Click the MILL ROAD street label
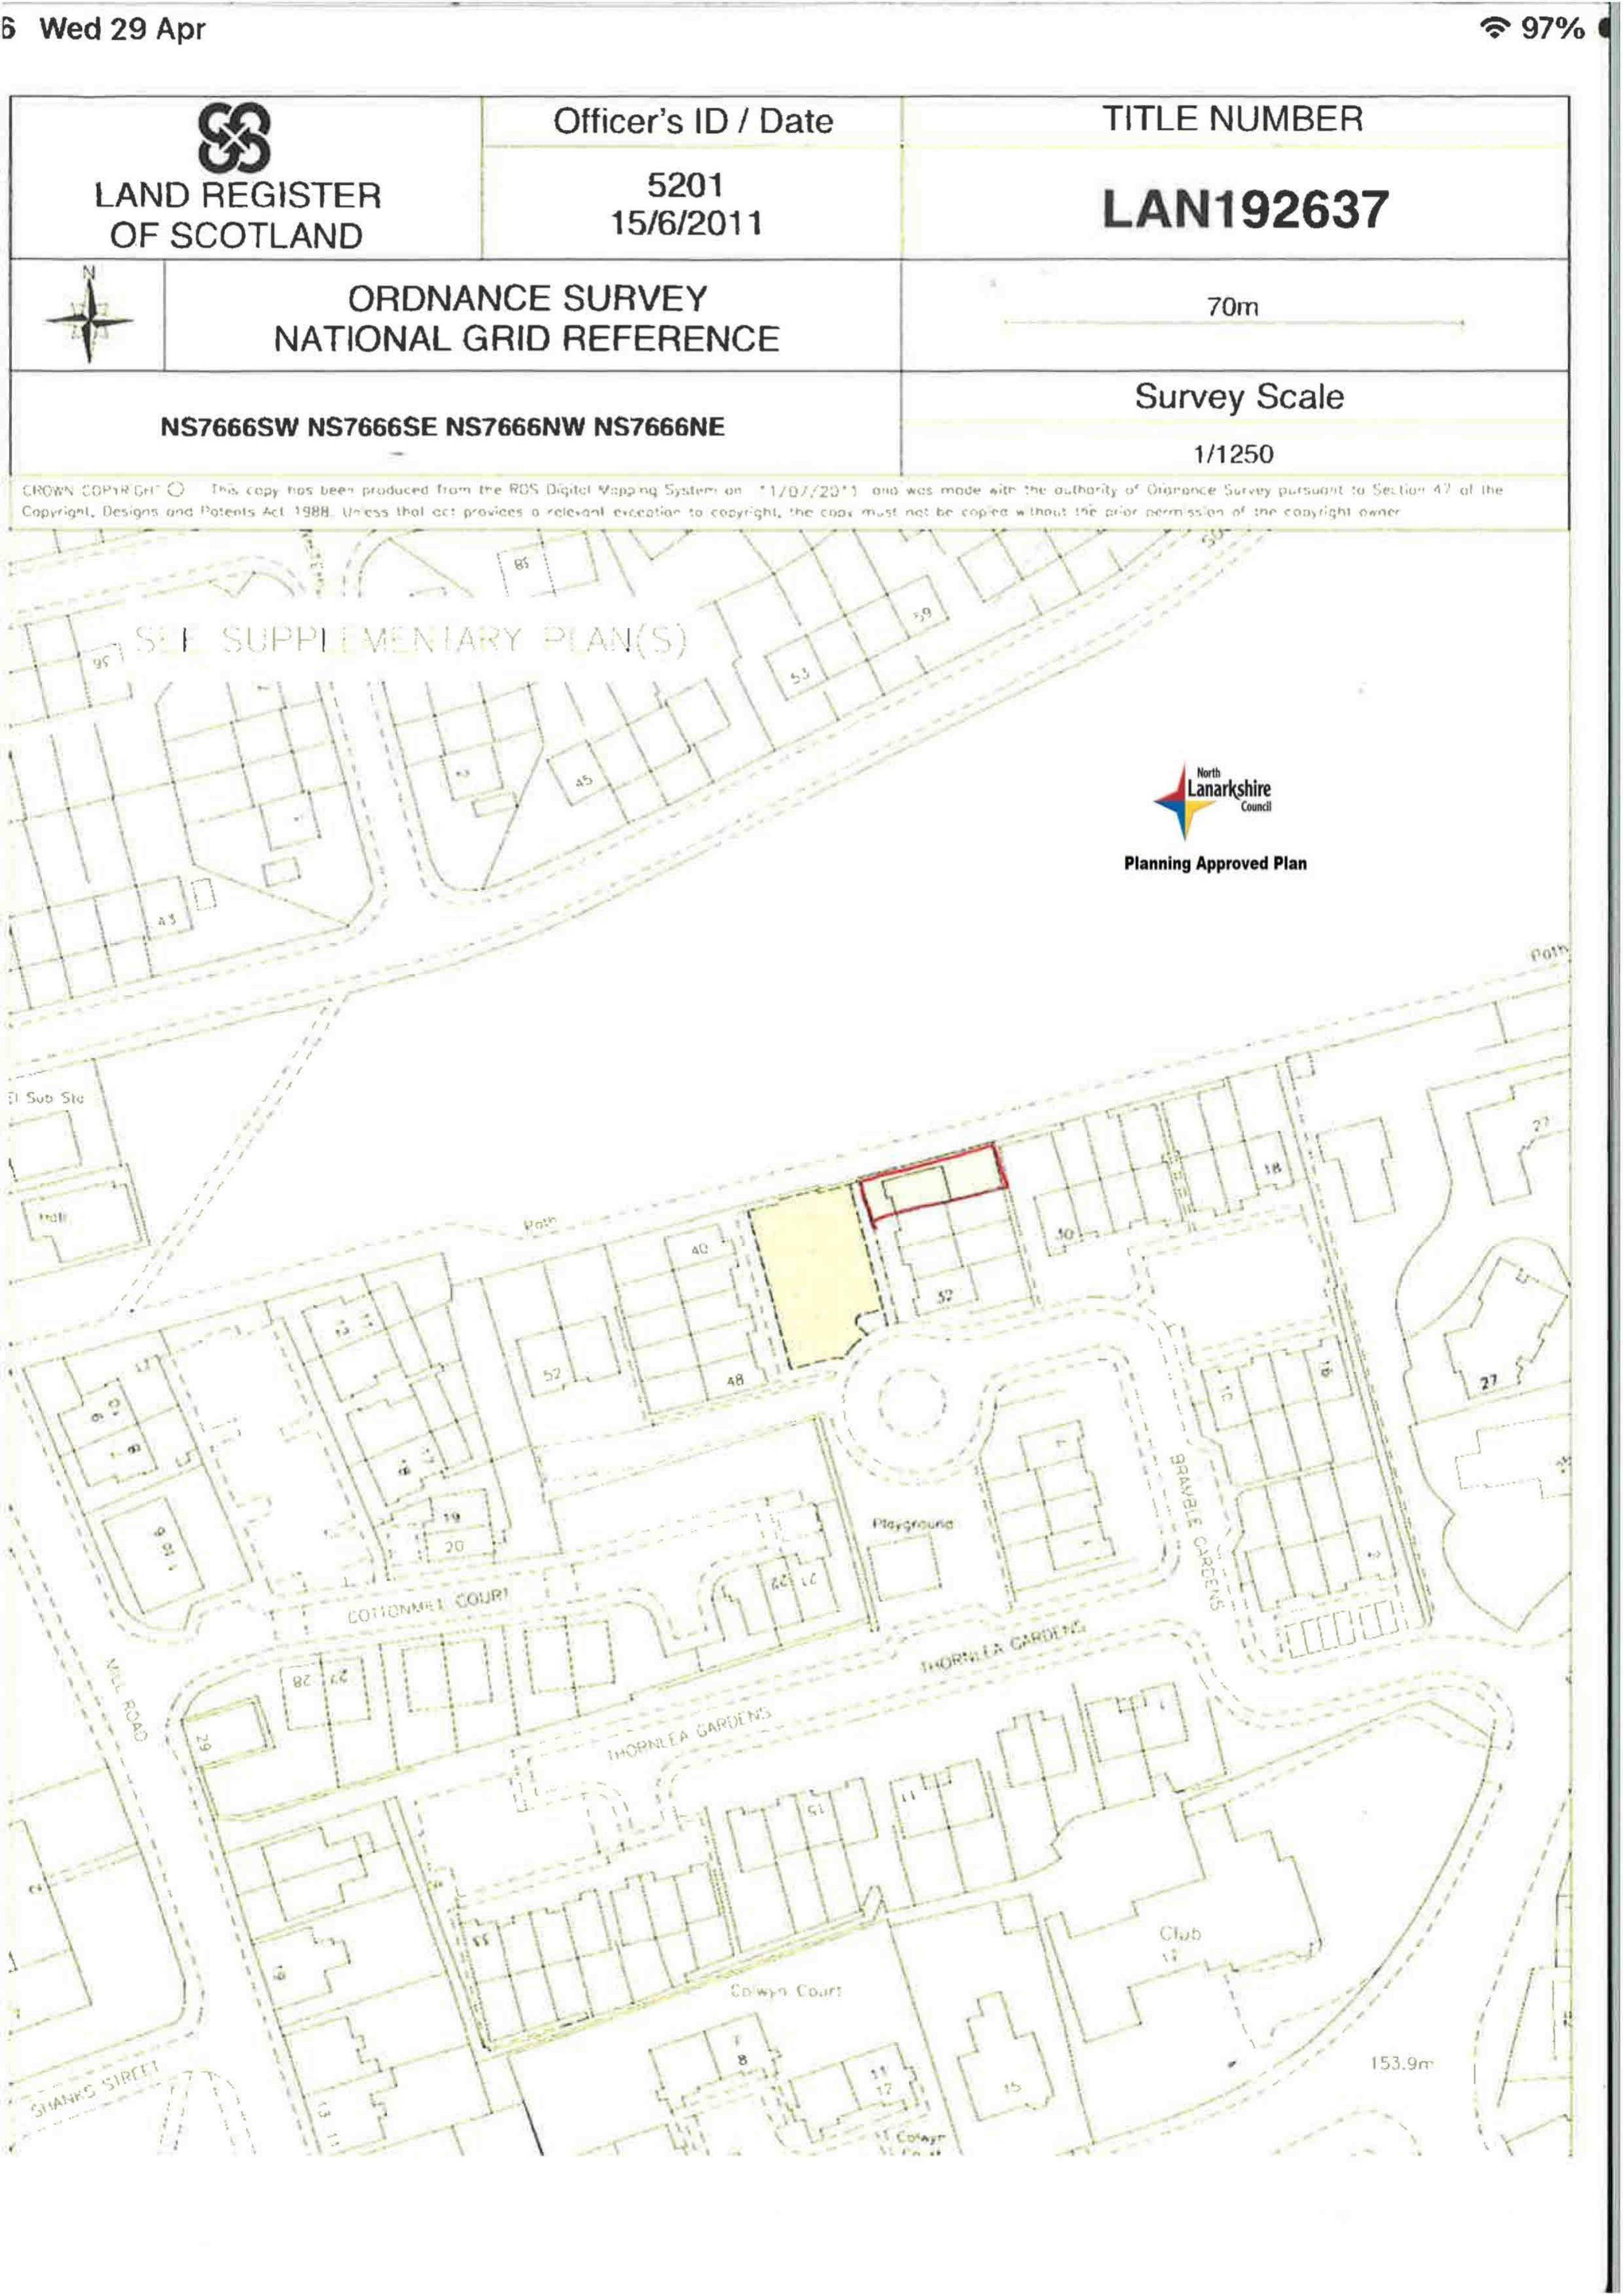Screen dimensions: 1623x2296 pyautogui.click(x=127, y=1700)
